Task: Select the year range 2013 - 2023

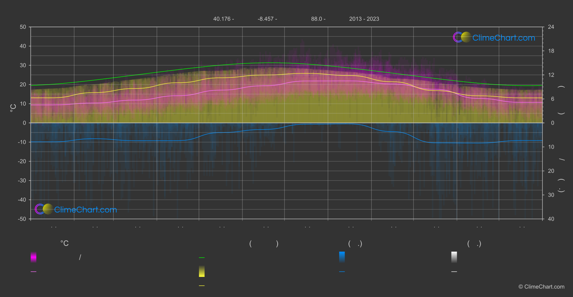Action: click(x=364, y=19)
